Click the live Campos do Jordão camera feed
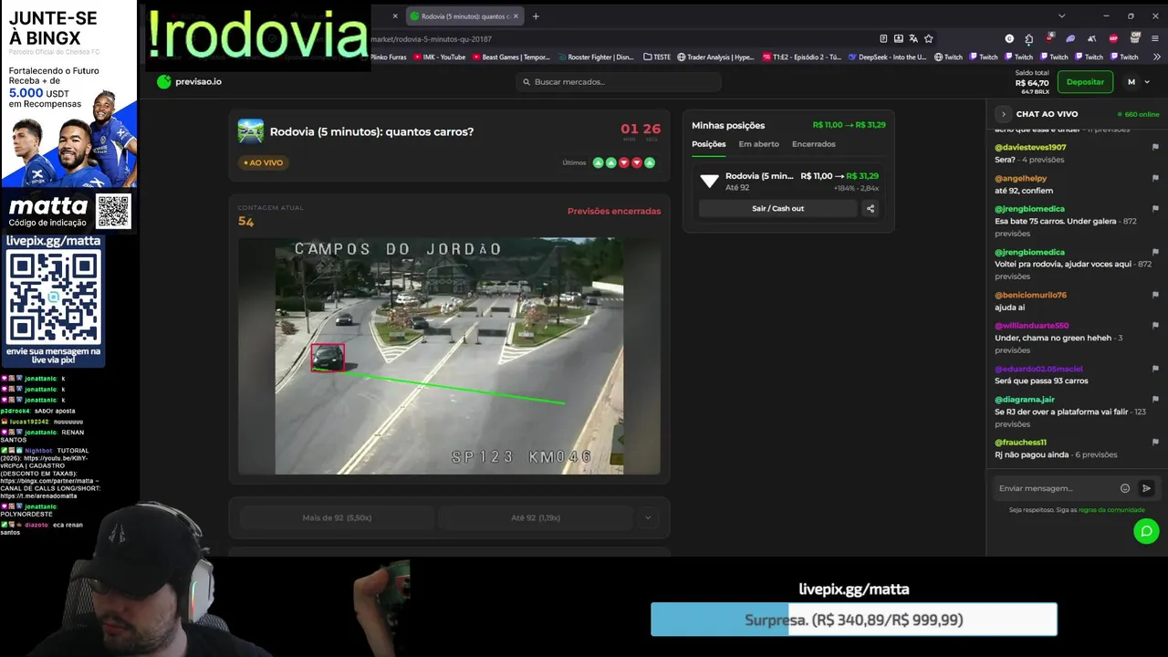Viewport: 1168px width, 657px height. click(x=449, y=356)
